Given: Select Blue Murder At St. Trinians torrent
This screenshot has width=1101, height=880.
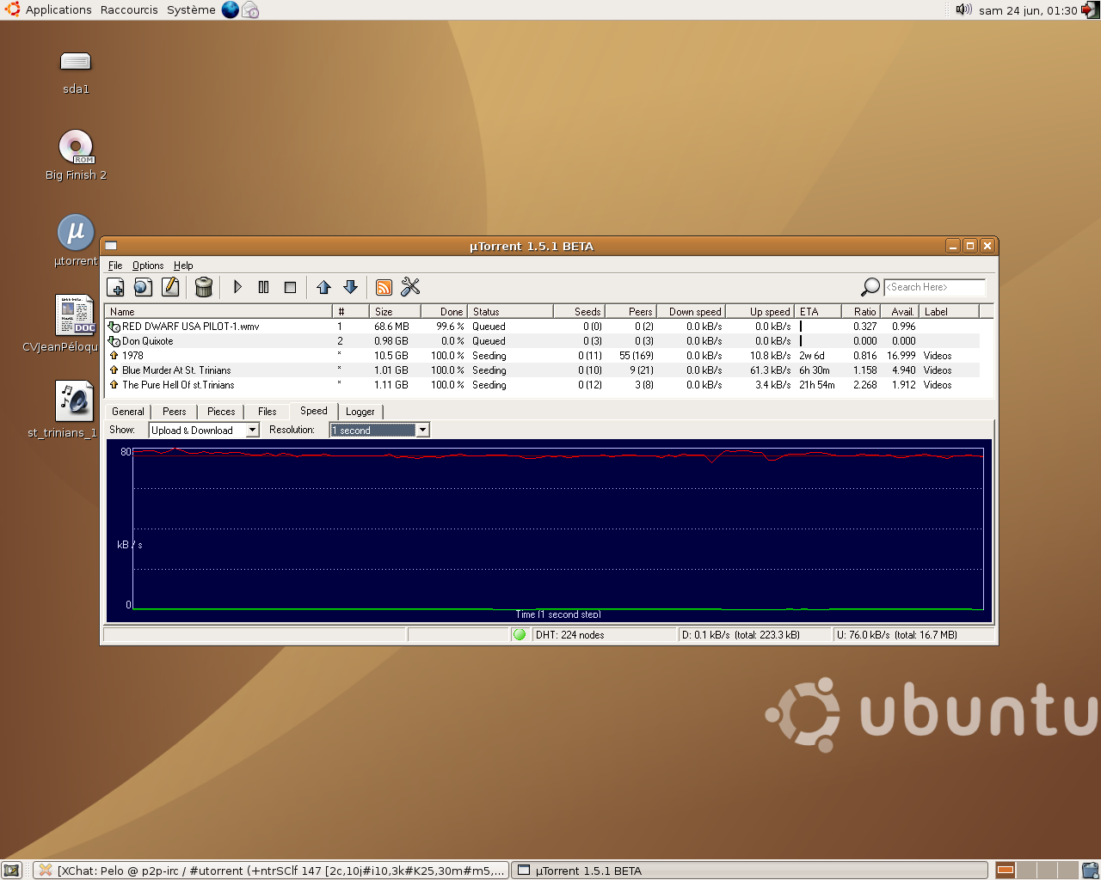Looking at the screenshot, I should click(543, 370).
